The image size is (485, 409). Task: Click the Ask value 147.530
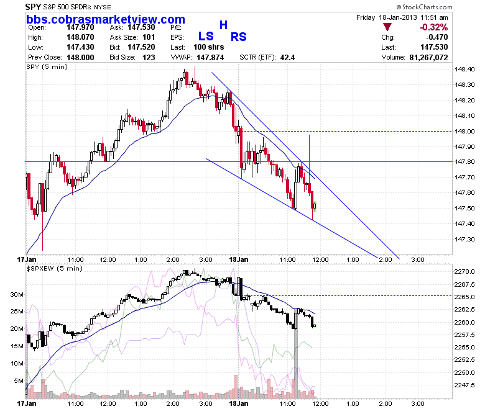pos(141,27)
